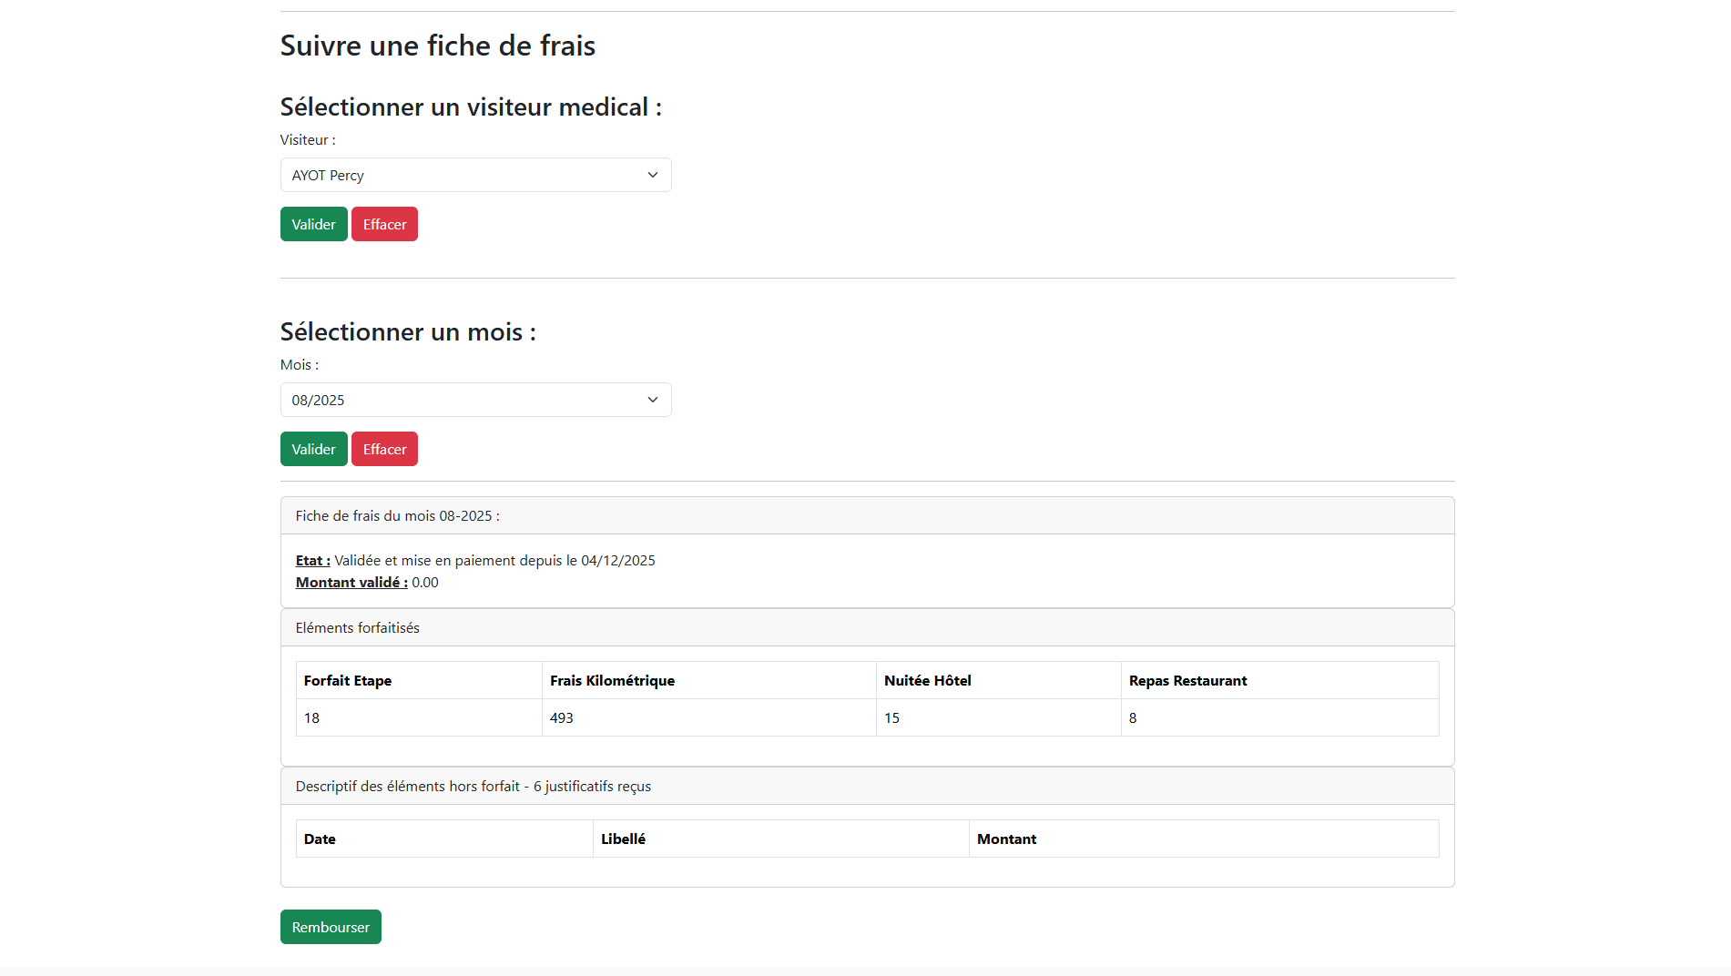Click the Eléments forfaitisés panel header
Screen dimensions: 1731x976
[357, 628]
